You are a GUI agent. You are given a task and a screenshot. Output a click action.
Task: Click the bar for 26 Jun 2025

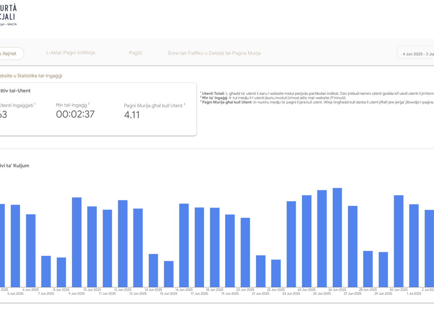click(337, 237)
